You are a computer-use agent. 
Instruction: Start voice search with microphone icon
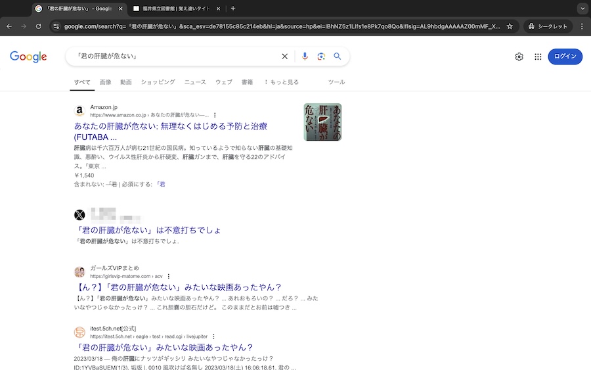[x=305, y=57]
